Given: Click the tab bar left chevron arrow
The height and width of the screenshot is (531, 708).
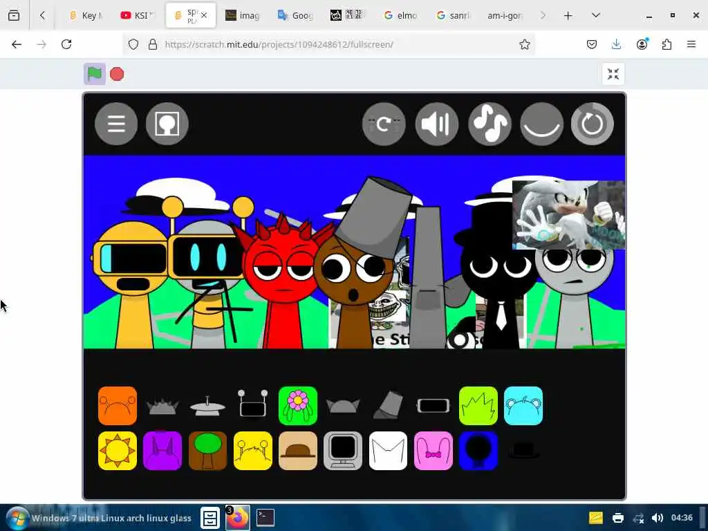Looking at the screenshot, I should click(x=42, y=15).
